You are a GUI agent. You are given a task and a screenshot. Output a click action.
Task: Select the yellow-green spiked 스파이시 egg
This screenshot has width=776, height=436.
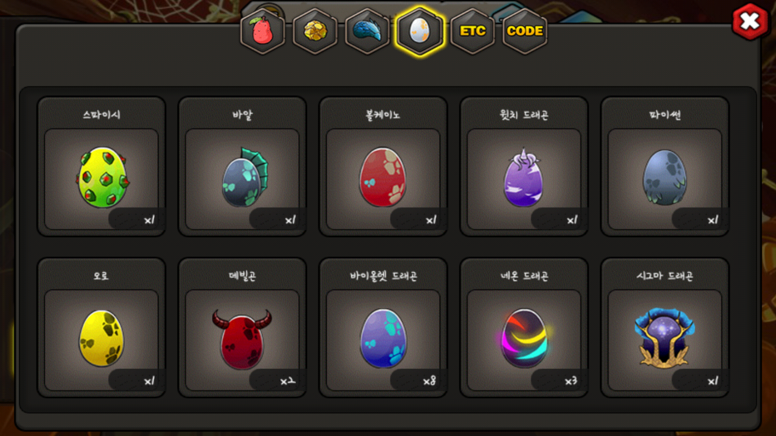[102, 178]
